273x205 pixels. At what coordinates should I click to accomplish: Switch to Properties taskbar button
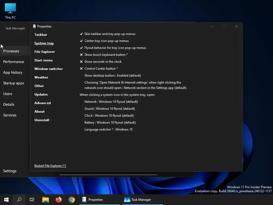100,200
